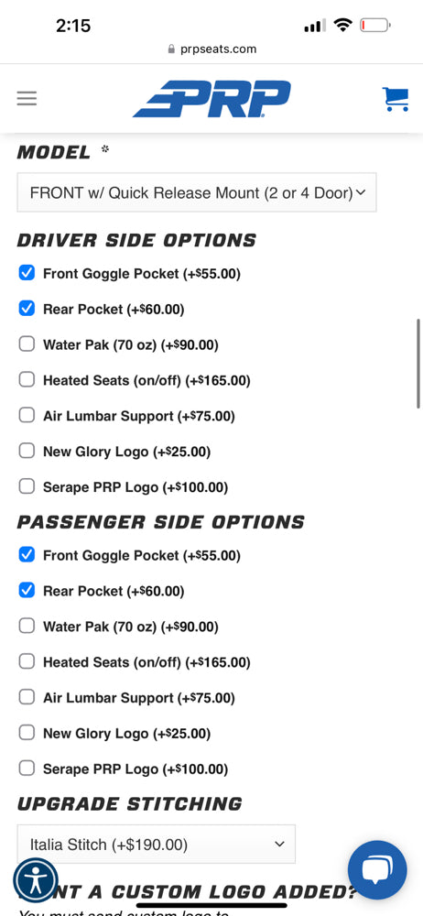Check passenger side New Glory Logo
The height and width of the screenshot is (916, 423).
pos(27,733)
